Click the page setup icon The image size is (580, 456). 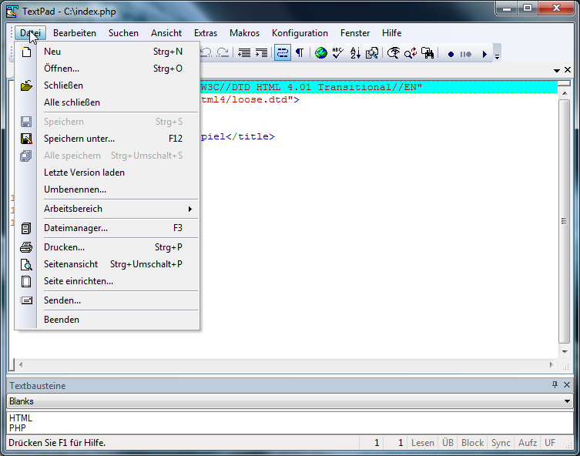click(26, 281)
